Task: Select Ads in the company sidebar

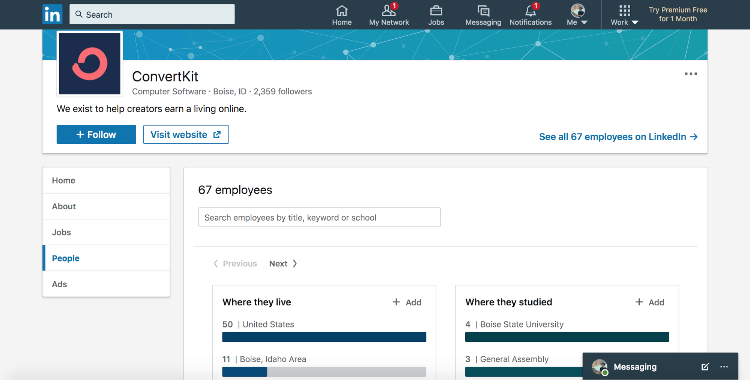Action: coord(106,284)
